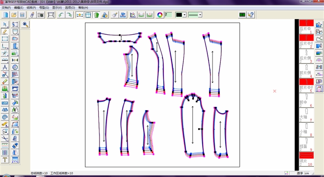This screenshot has height=177, width=324.
Task: Select the text T tool
Action: click(x=5, y=160)
